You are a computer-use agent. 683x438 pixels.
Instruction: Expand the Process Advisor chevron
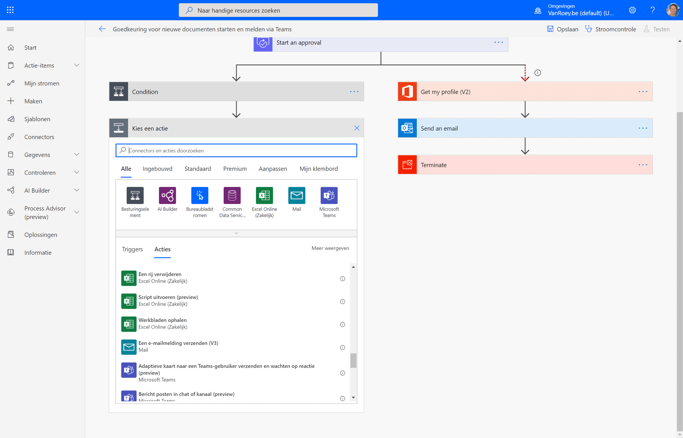click(77, 212)
